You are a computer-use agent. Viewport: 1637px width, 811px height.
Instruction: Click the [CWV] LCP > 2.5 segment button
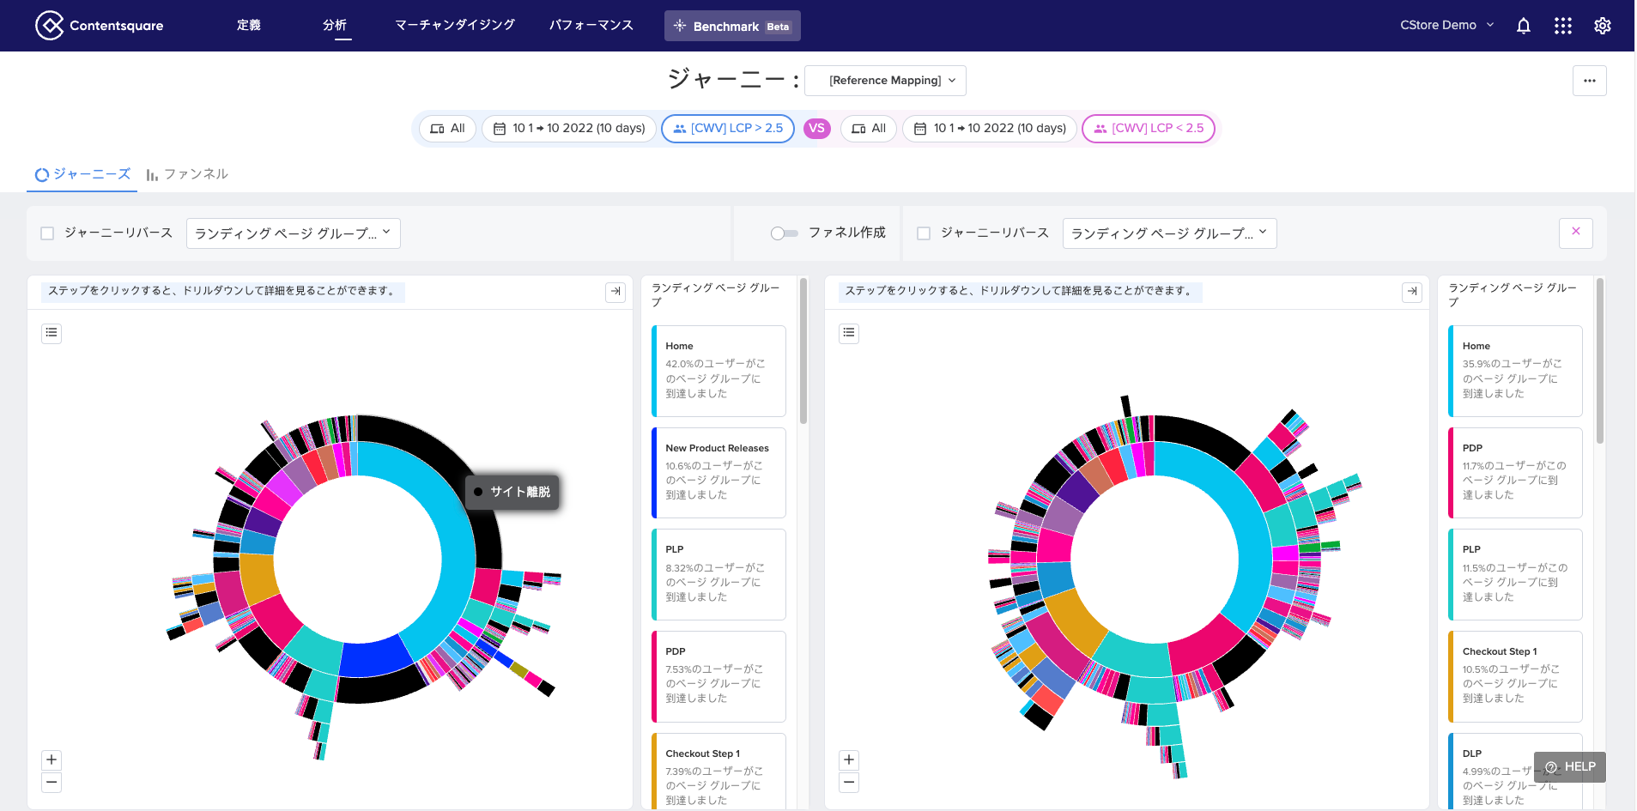click(x=728, y=129)
